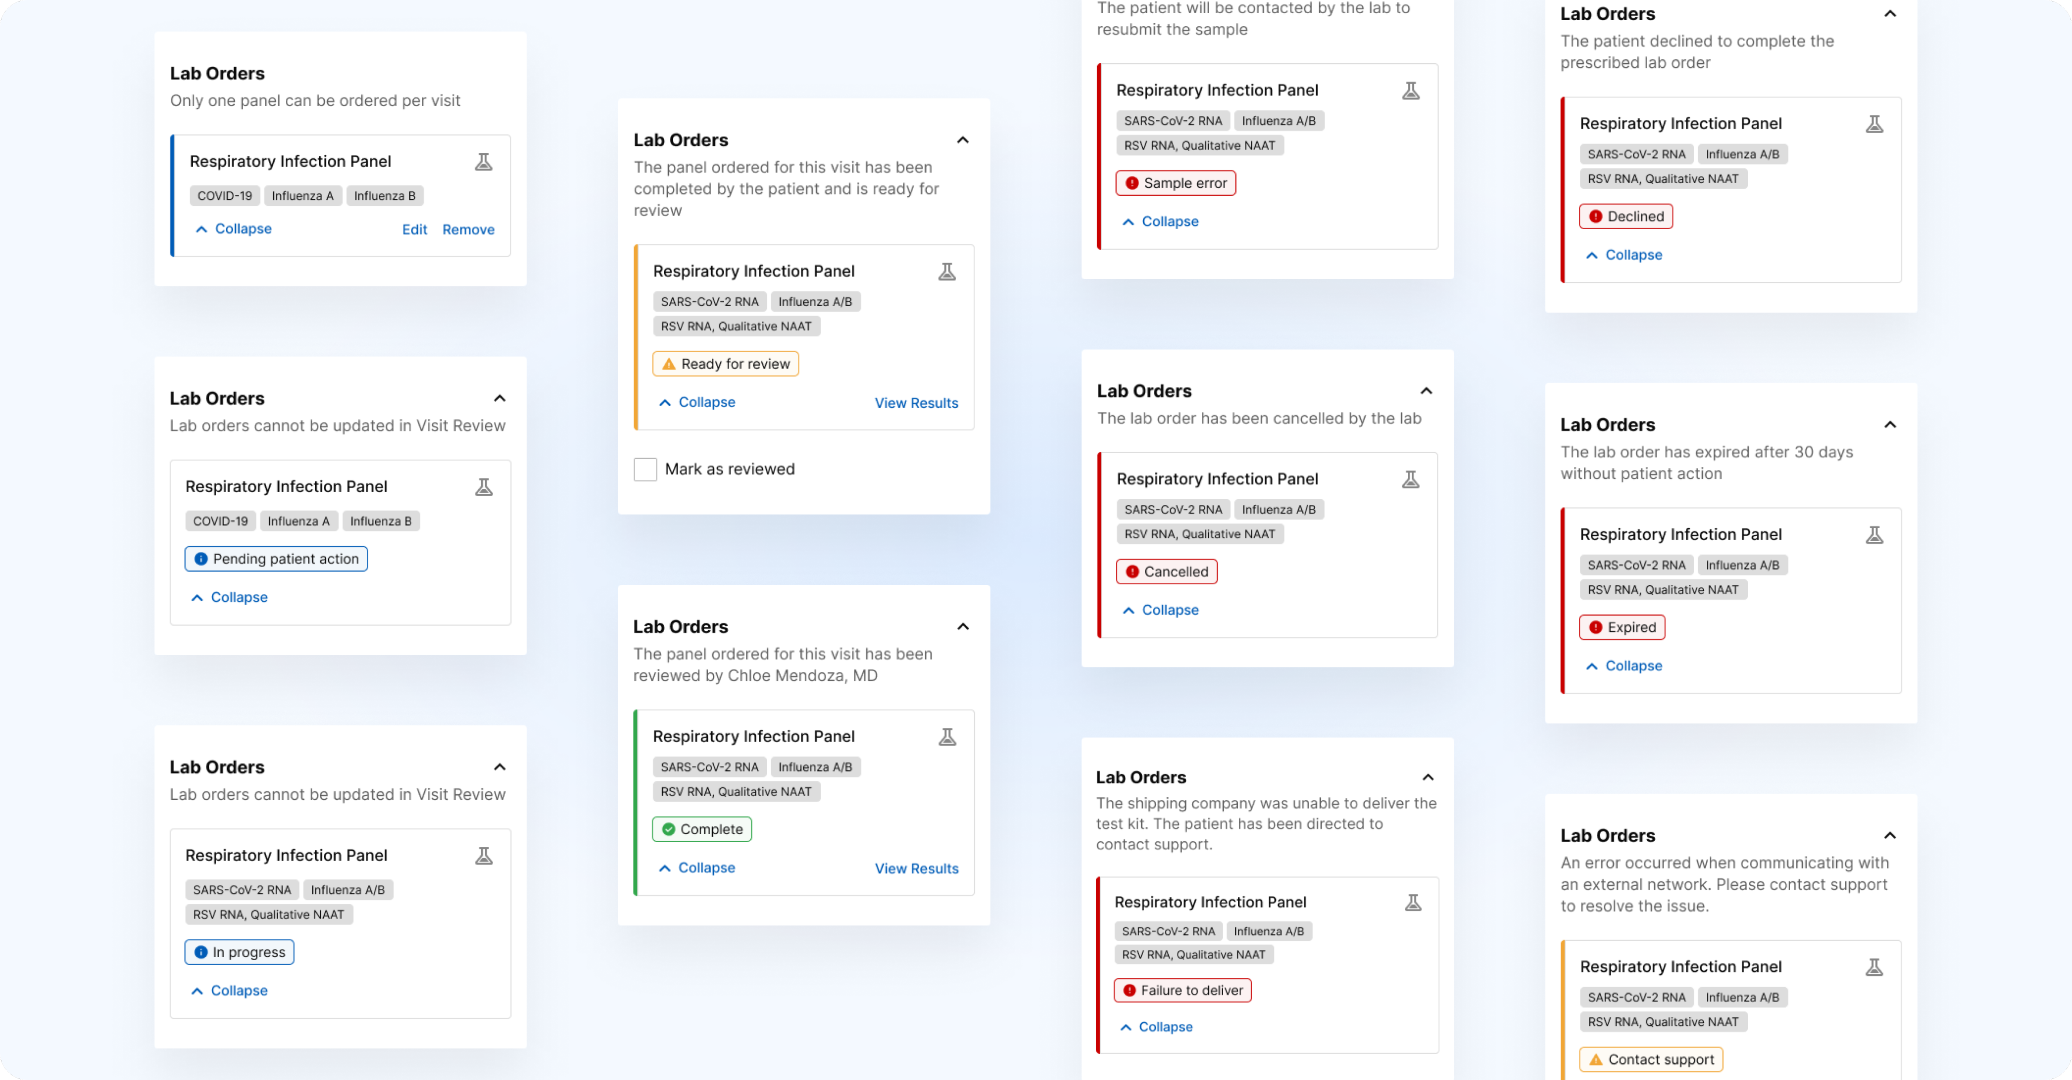This screenshot has width=2072, height=1080.
Task: Click SARS-CoV-2 RNA tag on In progress card
Action: tap(242, 890)
